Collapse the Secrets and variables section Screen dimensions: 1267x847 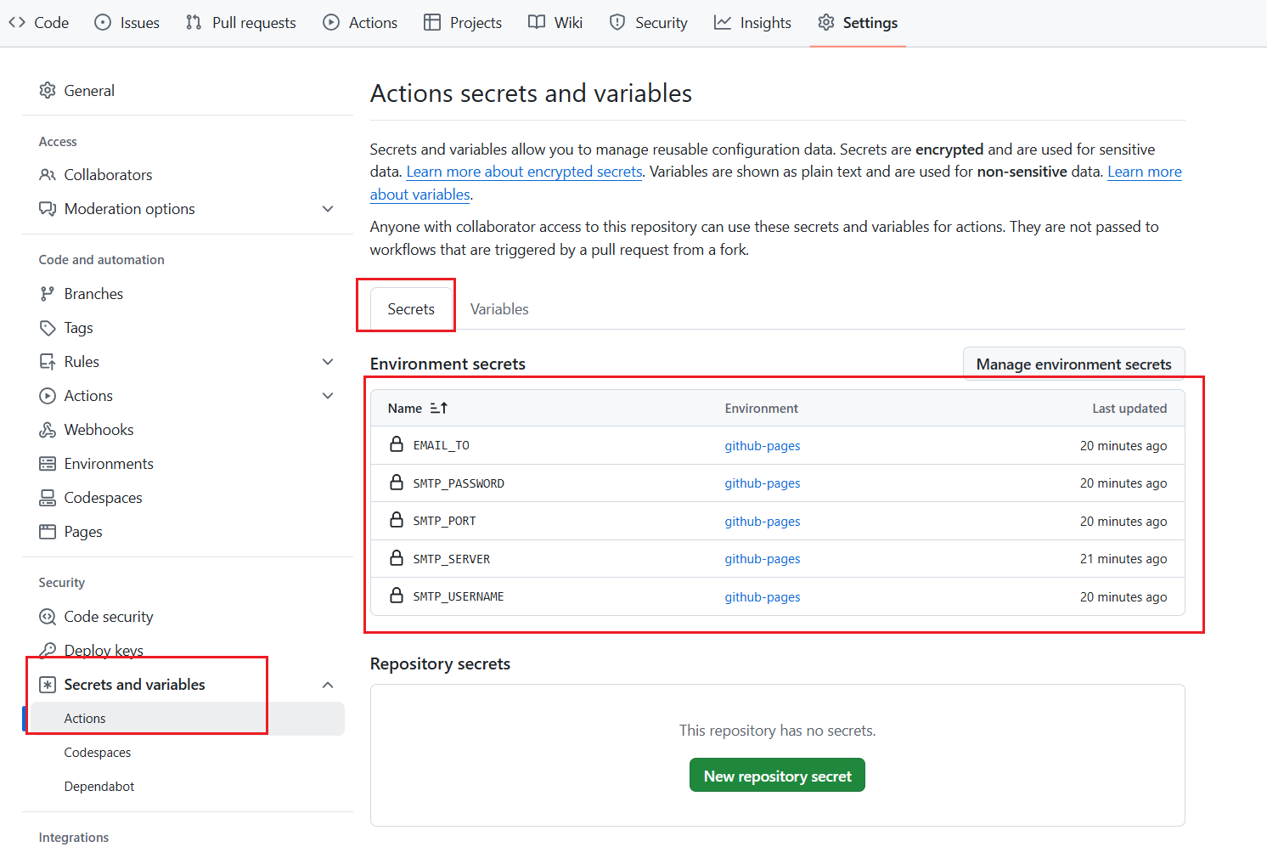pos(328,685)
